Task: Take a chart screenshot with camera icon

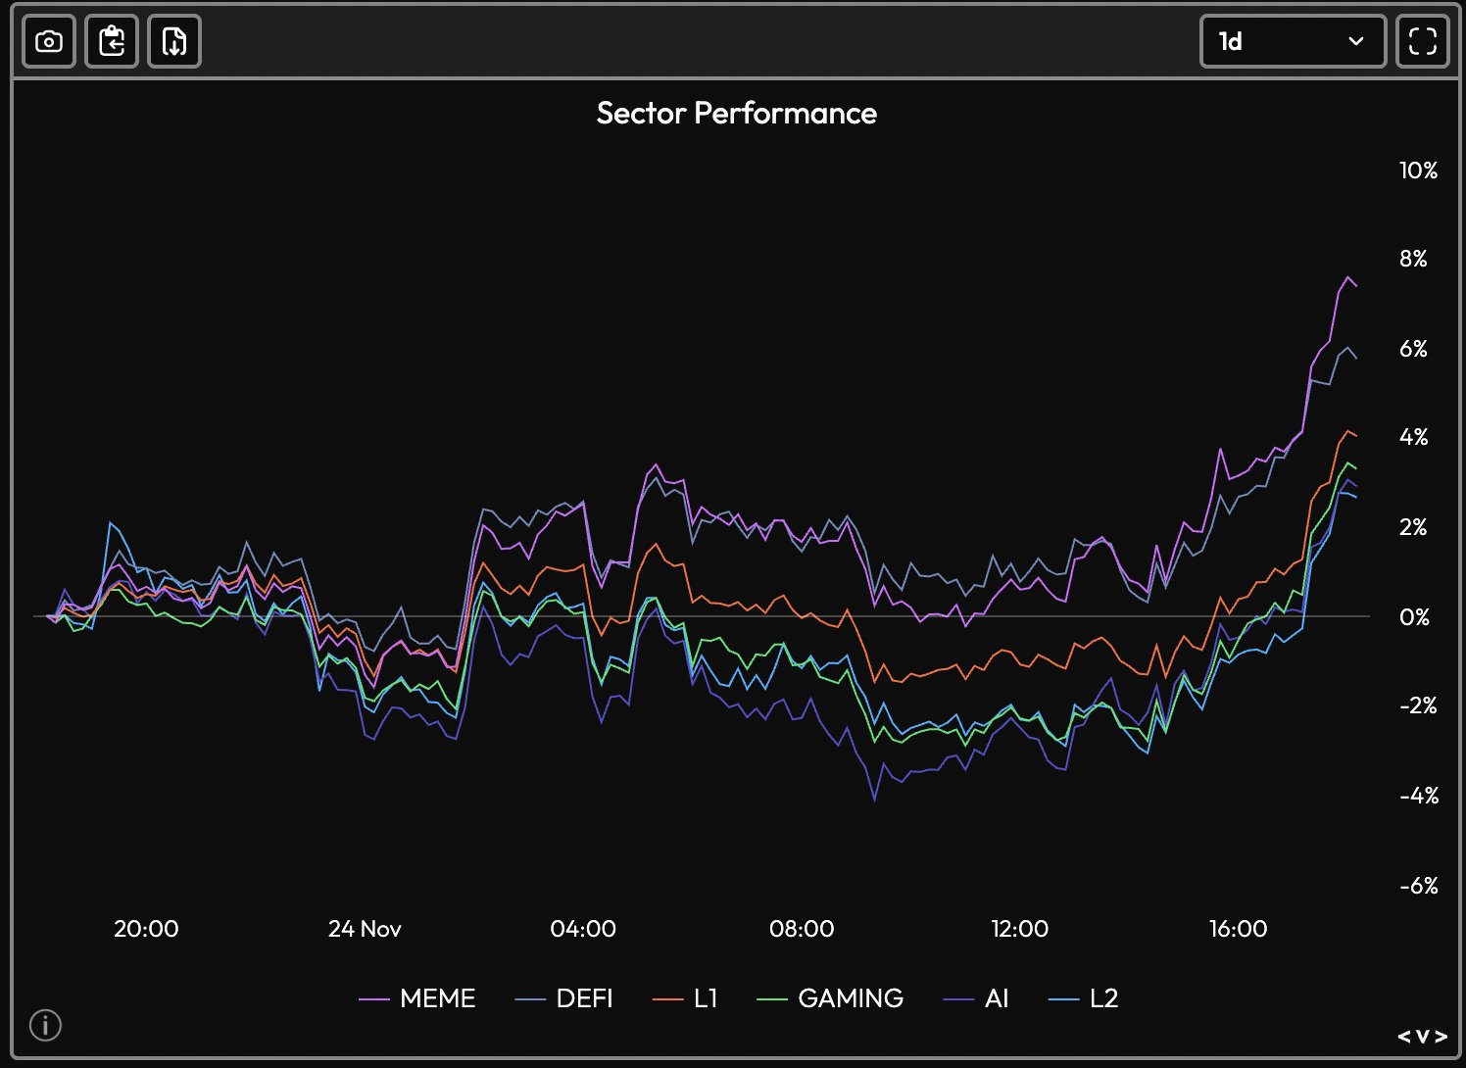Action: point(49,41)
